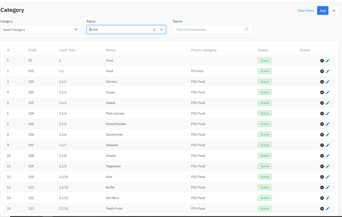Image resolution: width=342 pixels, height=217 pixels.
Task: Click the Code column header
Action: tap(32, 50)
